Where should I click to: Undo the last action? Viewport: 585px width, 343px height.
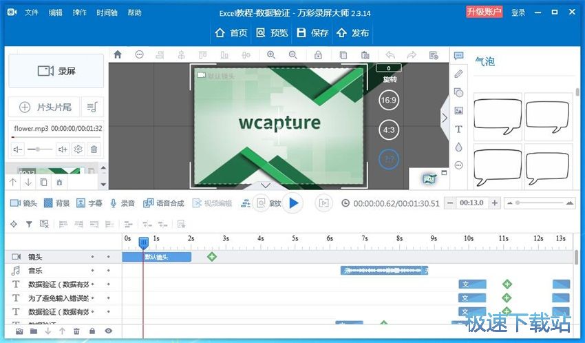point(390,55)
